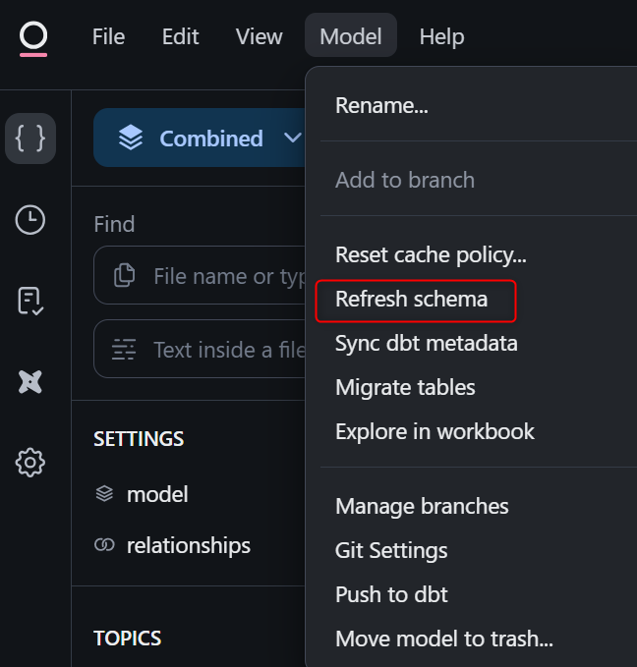The width and height of the screenshot is (637, 667).
Task: Choose Sync dbt metadata option
Action: coord(426,343)
